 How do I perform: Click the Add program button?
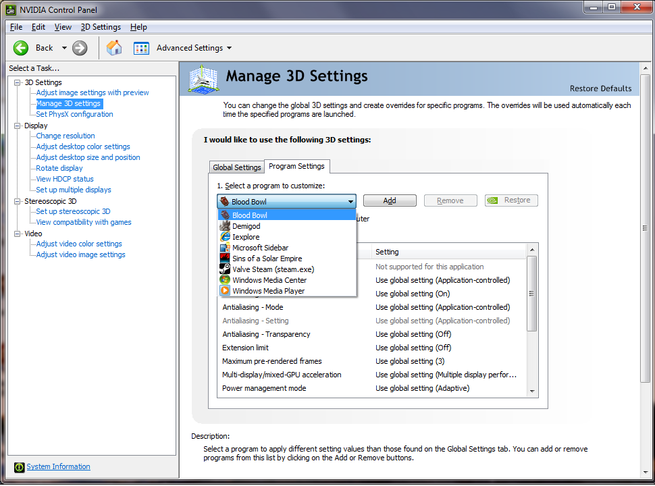(x=390, y=200)
